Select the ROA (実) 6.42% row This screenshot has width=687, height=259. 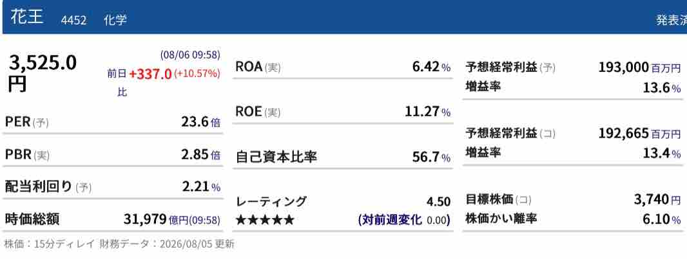click(343, 67)
